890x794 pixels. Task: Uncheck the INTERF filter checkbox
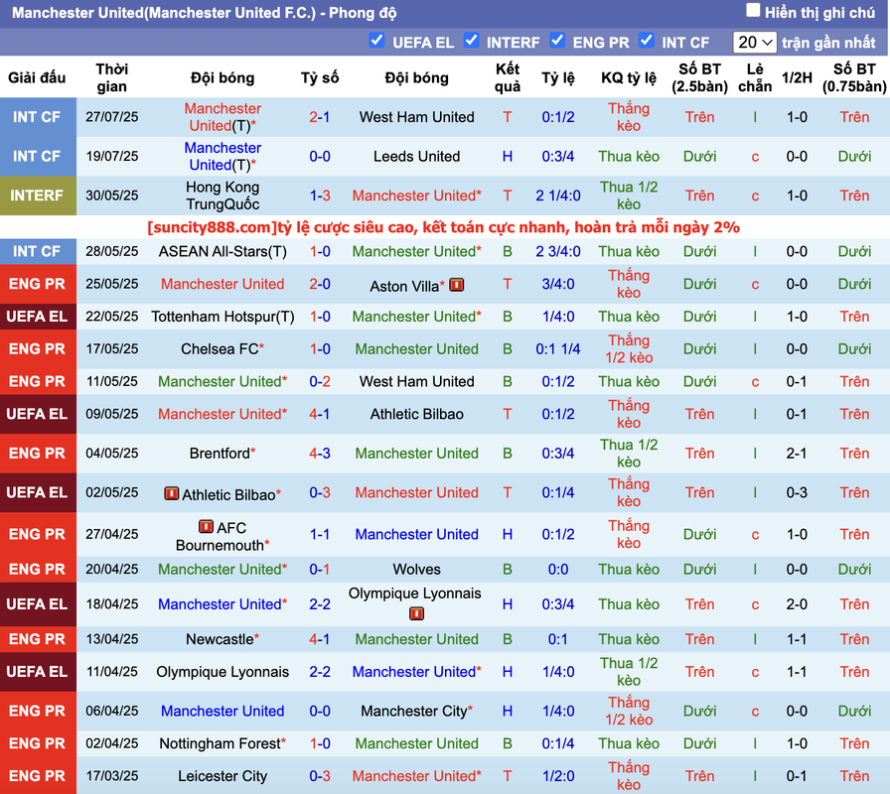point(471,41)
